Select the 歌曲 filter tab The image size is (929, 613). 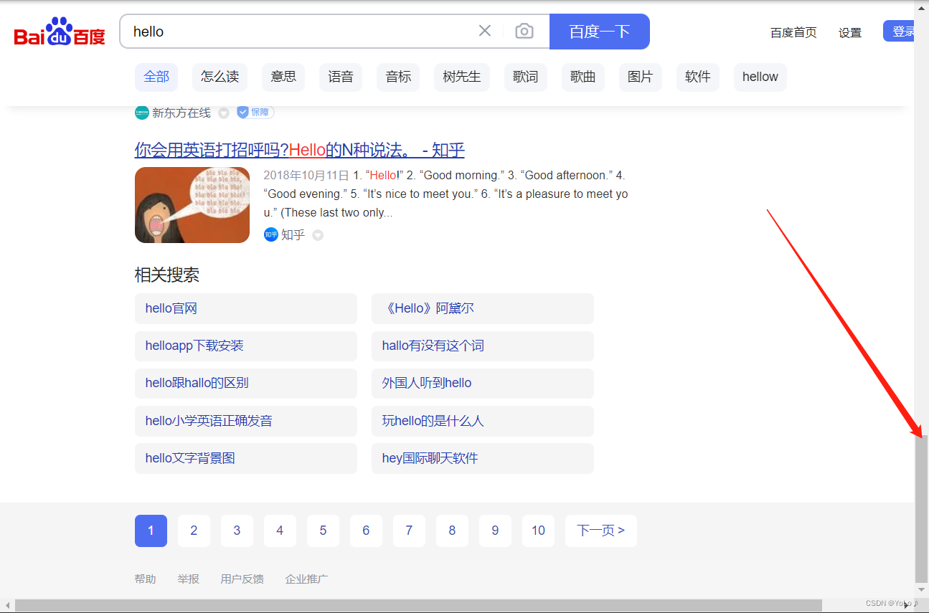coord(583,77)
